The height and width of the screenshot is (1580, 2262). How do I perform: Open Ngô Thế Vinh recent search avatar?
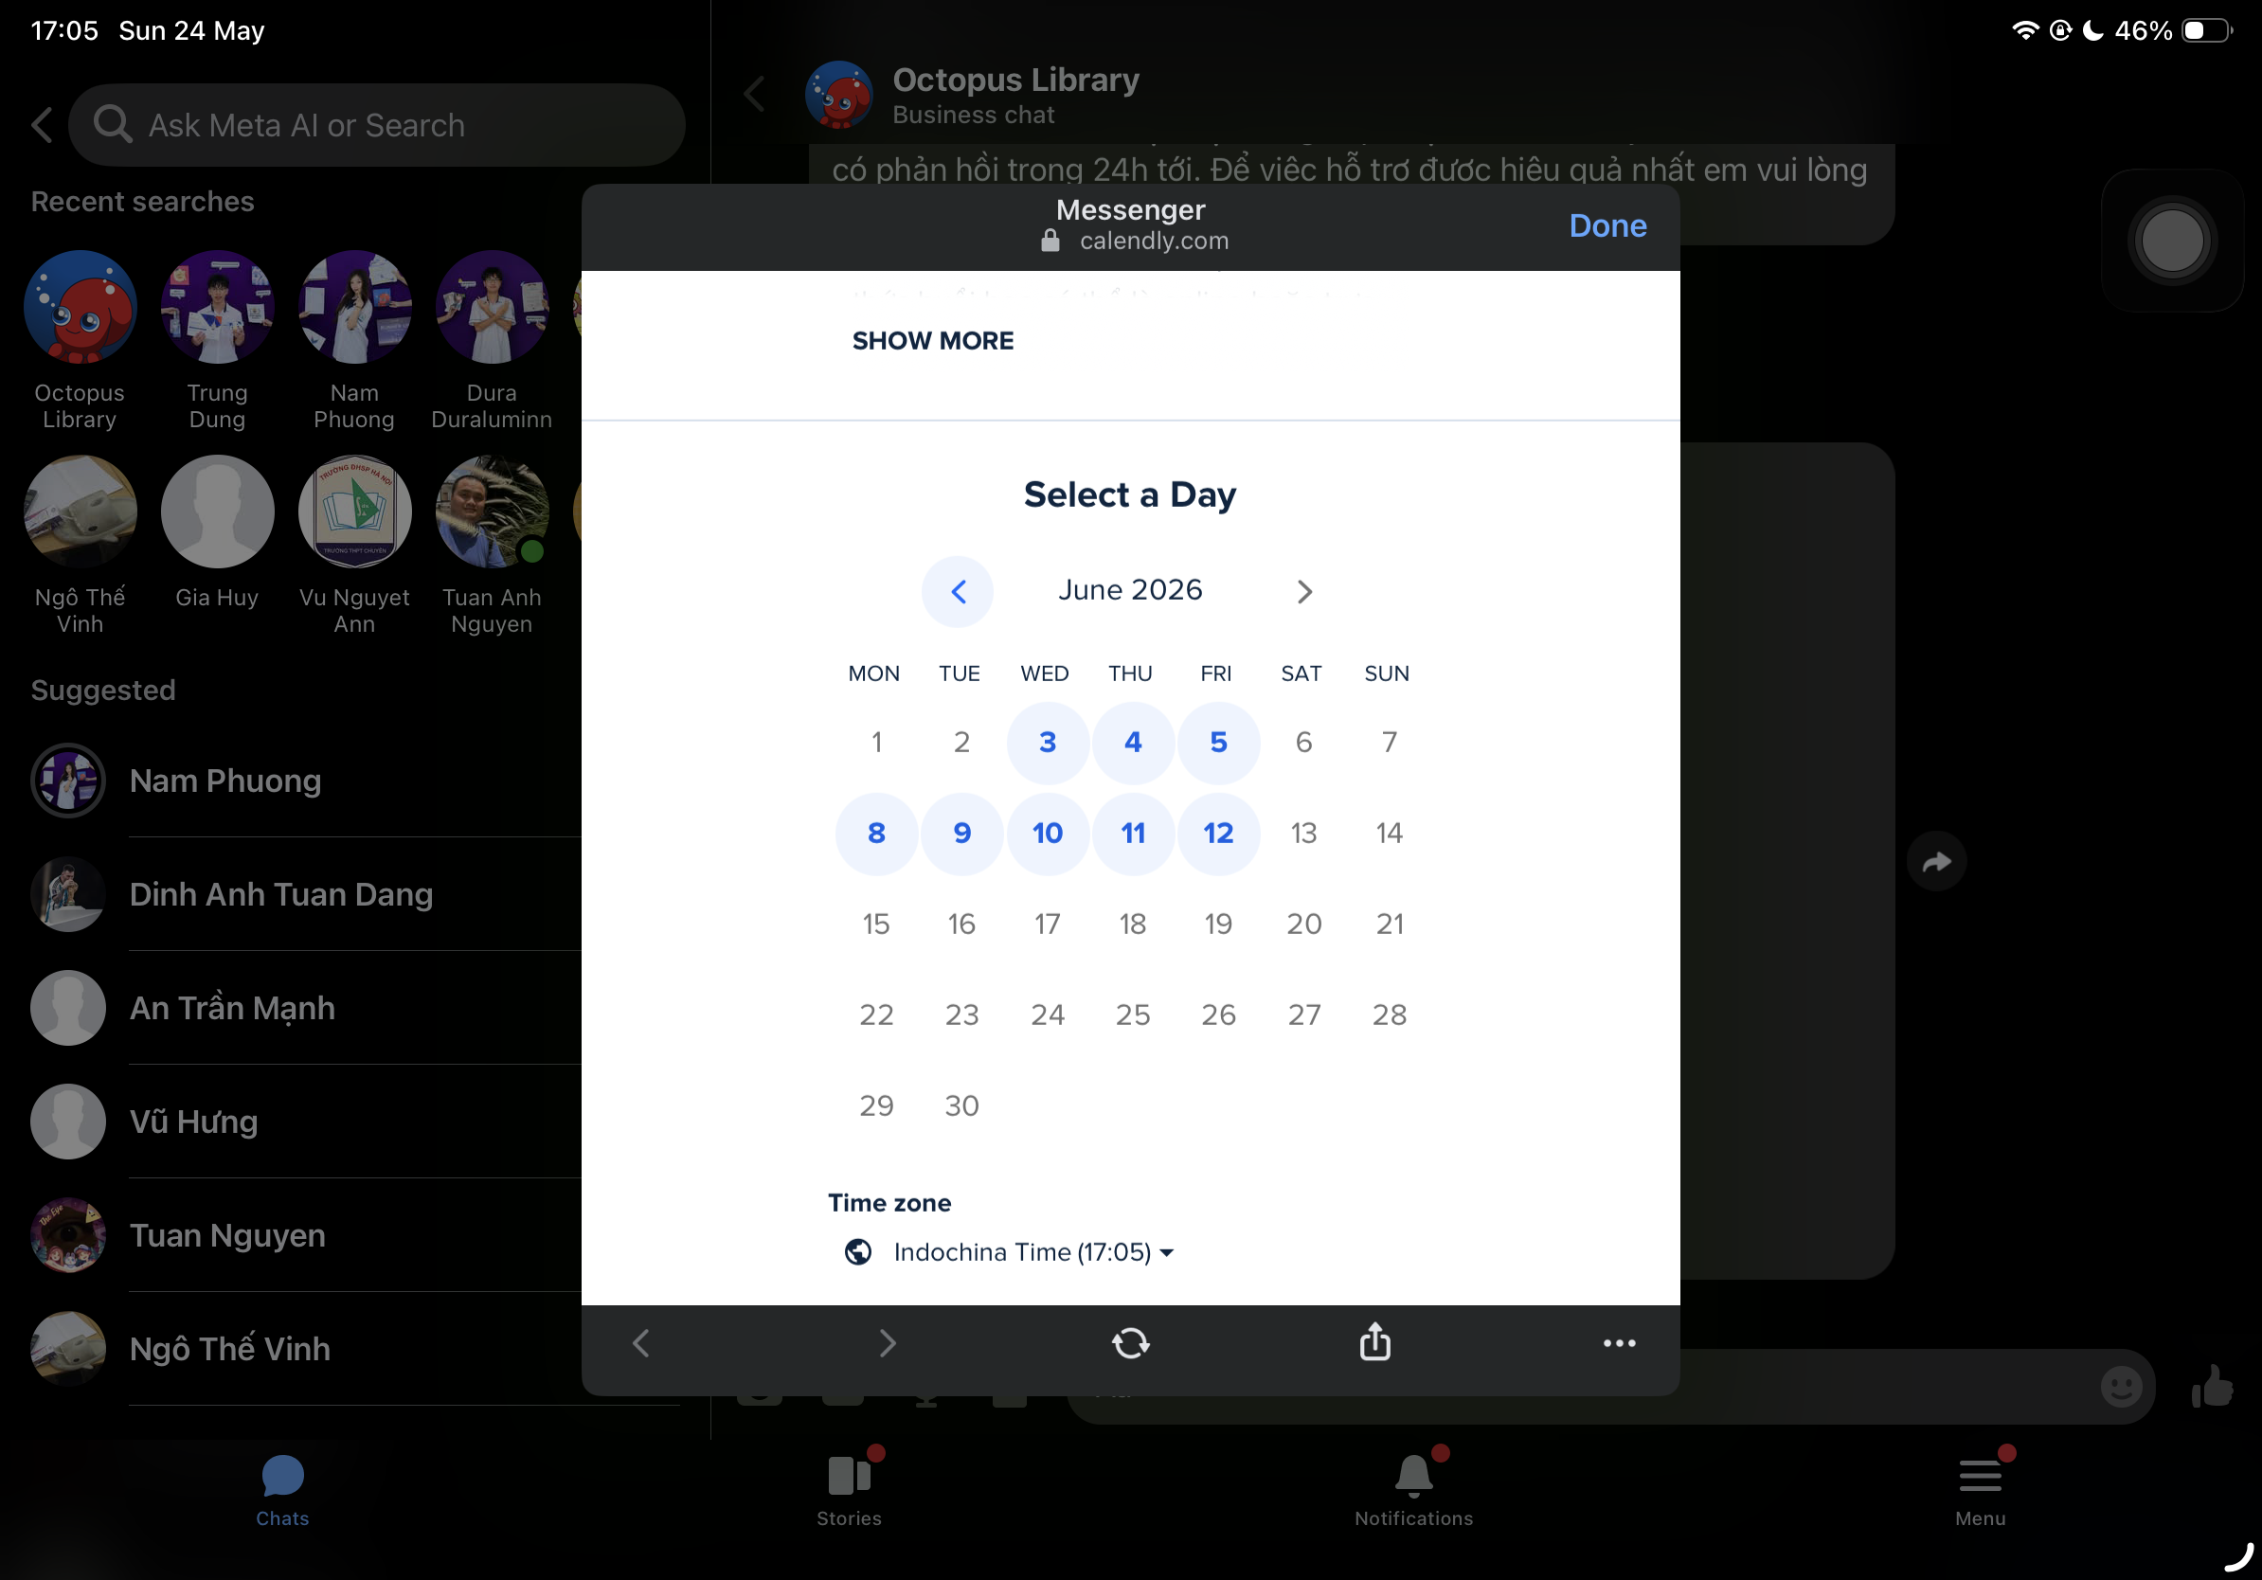pos(80,512)
